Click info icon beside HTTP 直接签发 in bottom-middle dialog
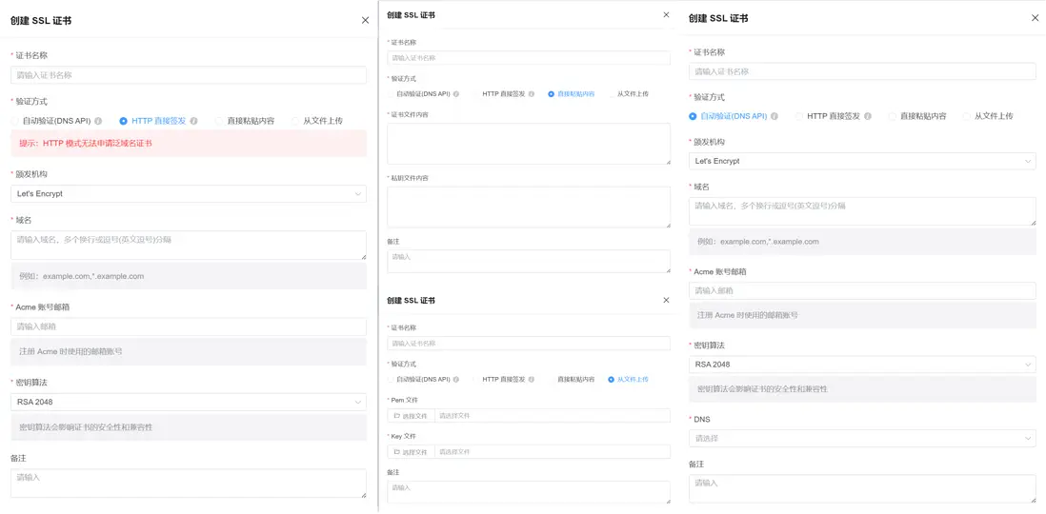 pos(532,380)
